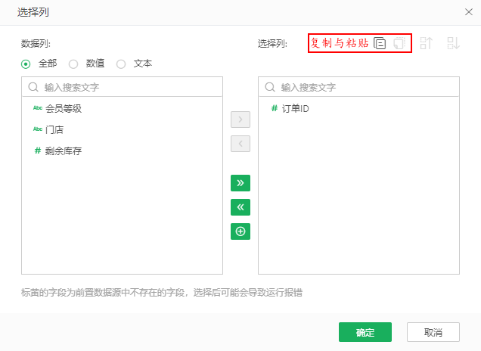Click the move up sort icon

click(427, 44)
